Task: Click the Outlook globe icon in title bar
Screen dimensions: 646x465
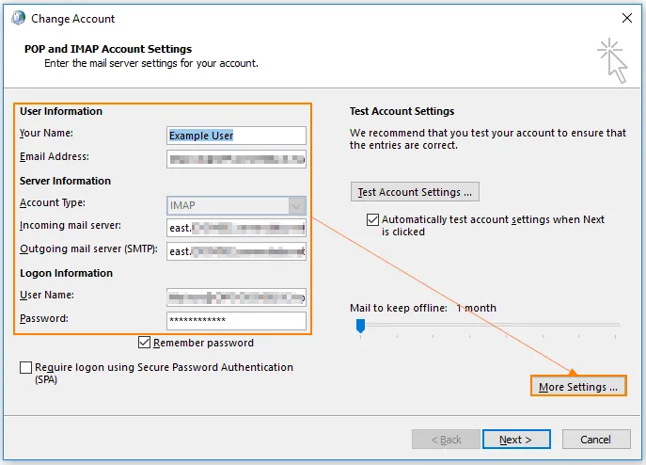Action: [x=18, y=18]
